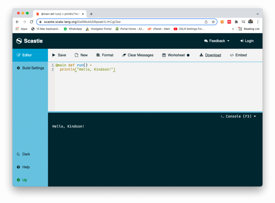Bookmark the page with the star icon

coord(213,22)
